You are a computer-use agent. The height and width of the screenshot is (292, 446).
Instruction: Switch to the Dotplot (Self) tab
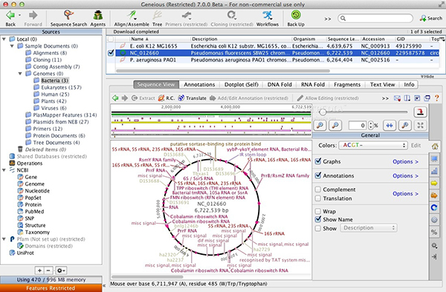[241, 85]
